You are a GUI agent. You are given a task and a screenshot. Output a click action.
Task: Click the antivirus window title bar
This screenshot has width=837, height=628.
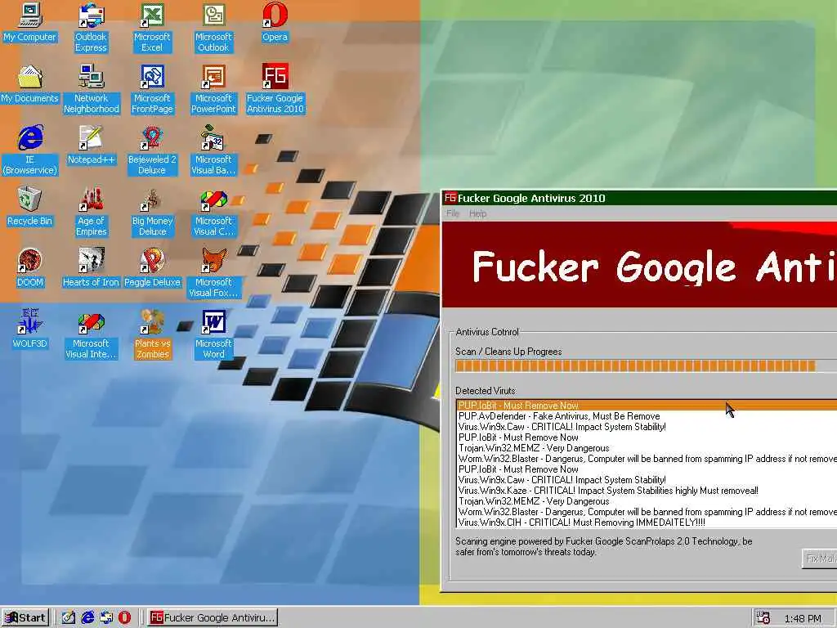639,198
